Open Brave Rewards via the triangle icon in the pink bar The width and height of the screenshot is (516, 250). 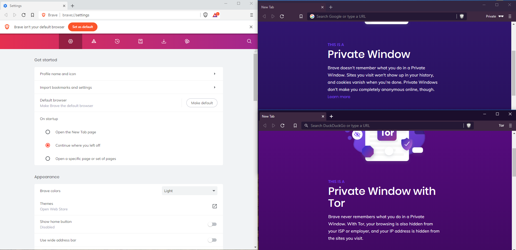click(94, 41)
